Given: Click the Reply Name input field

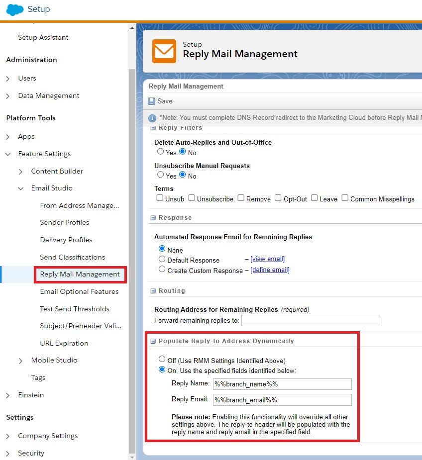Looking at the screenshot, I should pyautogui.click(x=282, y=384).
